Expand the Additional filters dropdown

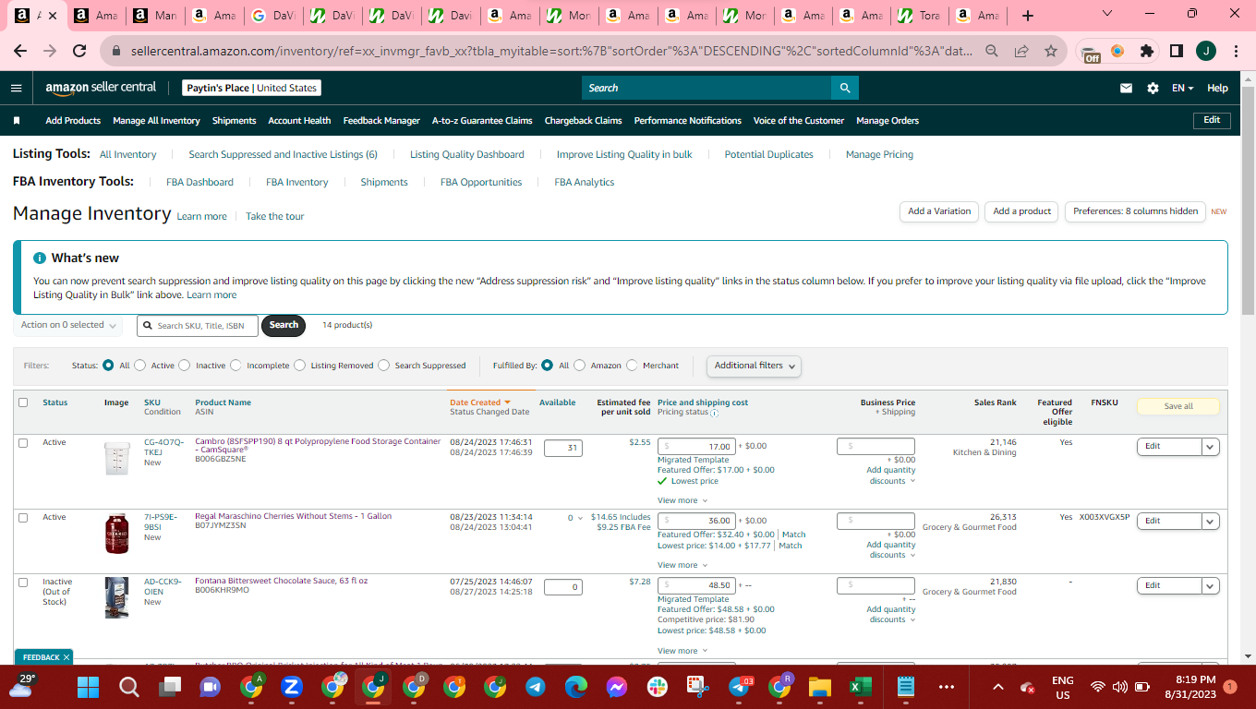(x=754, y=366)
